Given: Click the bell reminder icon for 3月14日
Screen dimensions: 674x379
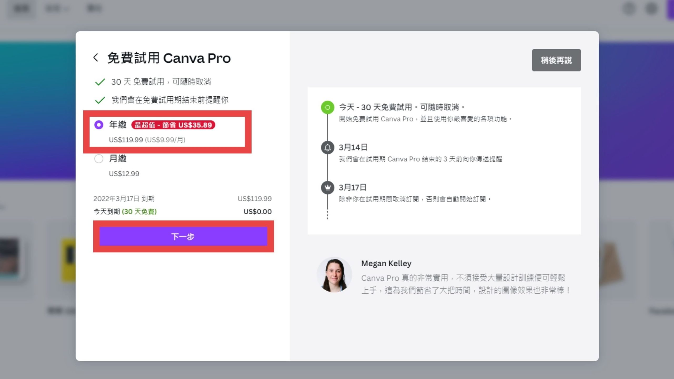Looking at the screenshot, I should coord(328,147).
